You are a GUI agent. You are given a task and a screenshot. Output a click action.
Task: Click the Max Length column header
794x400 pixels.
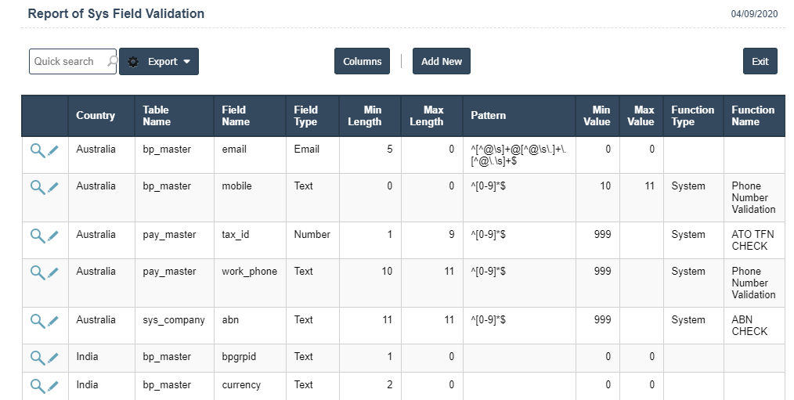tap(427, 116)
